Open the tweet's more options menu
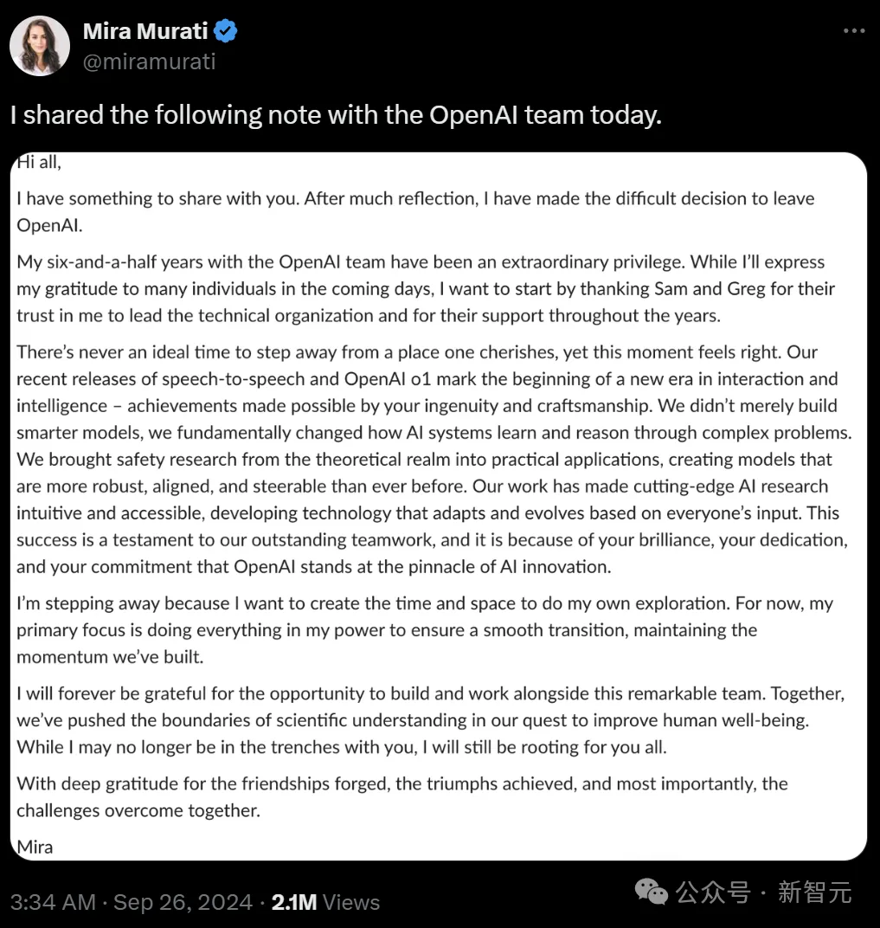Screen dimensions: 880x928 click(x=854, y=32)
